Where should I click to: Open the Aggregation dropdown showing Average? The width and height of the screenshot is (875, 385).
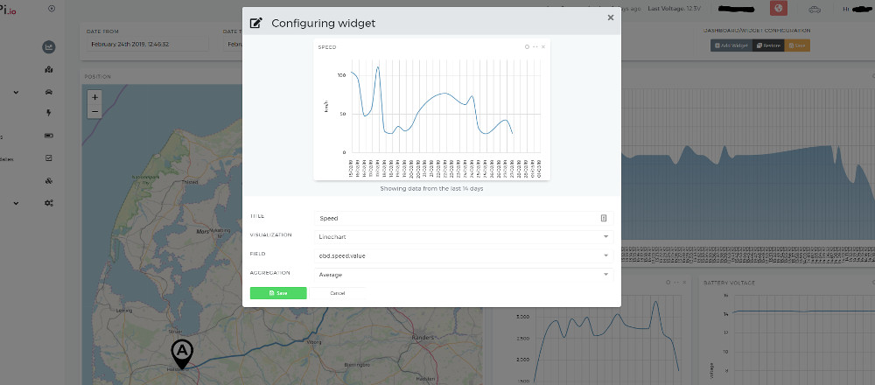[464, 275]
